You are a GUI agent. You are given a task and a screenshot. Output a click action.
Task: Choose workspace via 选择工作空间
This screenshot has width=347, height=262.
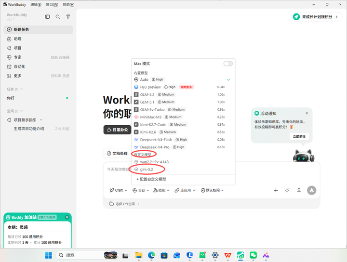pyautogui.click(x=124, y=204)
